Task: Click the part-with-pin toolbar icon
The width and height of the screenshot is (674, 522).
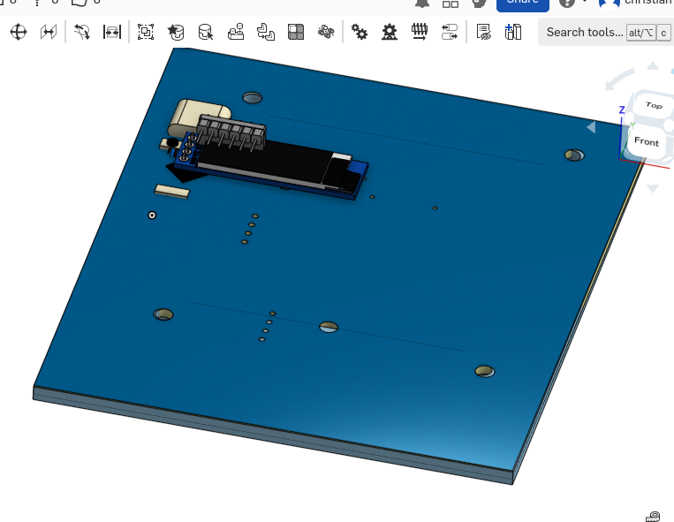Action: pyautogui.click(x=236, y=32)
